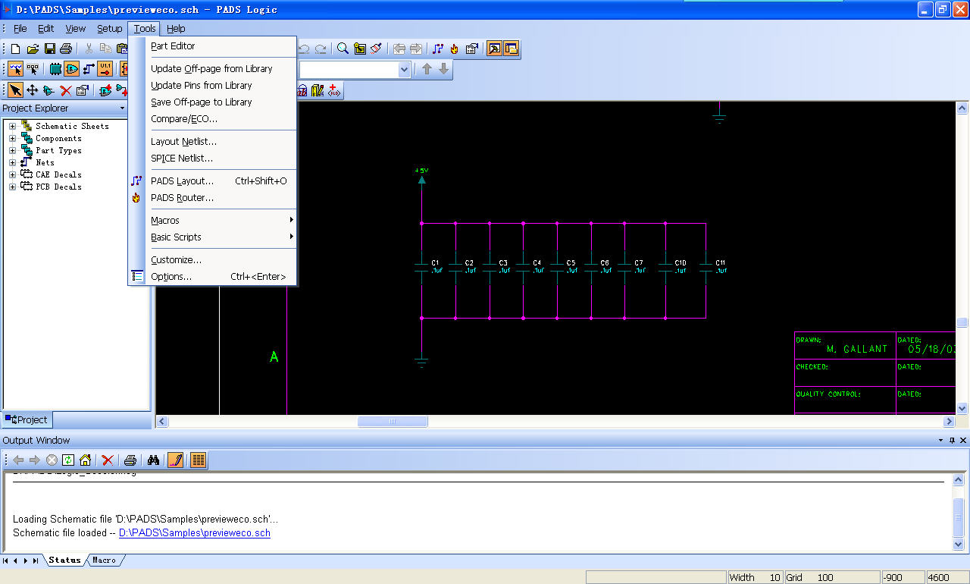
Task: Click the Add Field FLD icon
Action: point(334,90)
